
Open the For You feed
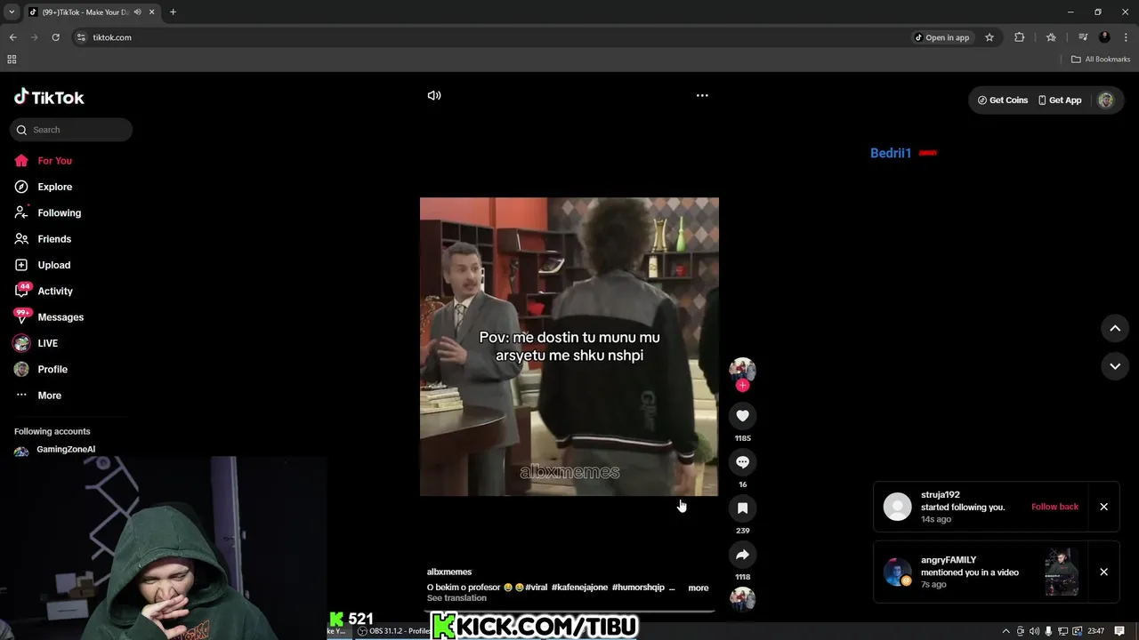point(55,161)
